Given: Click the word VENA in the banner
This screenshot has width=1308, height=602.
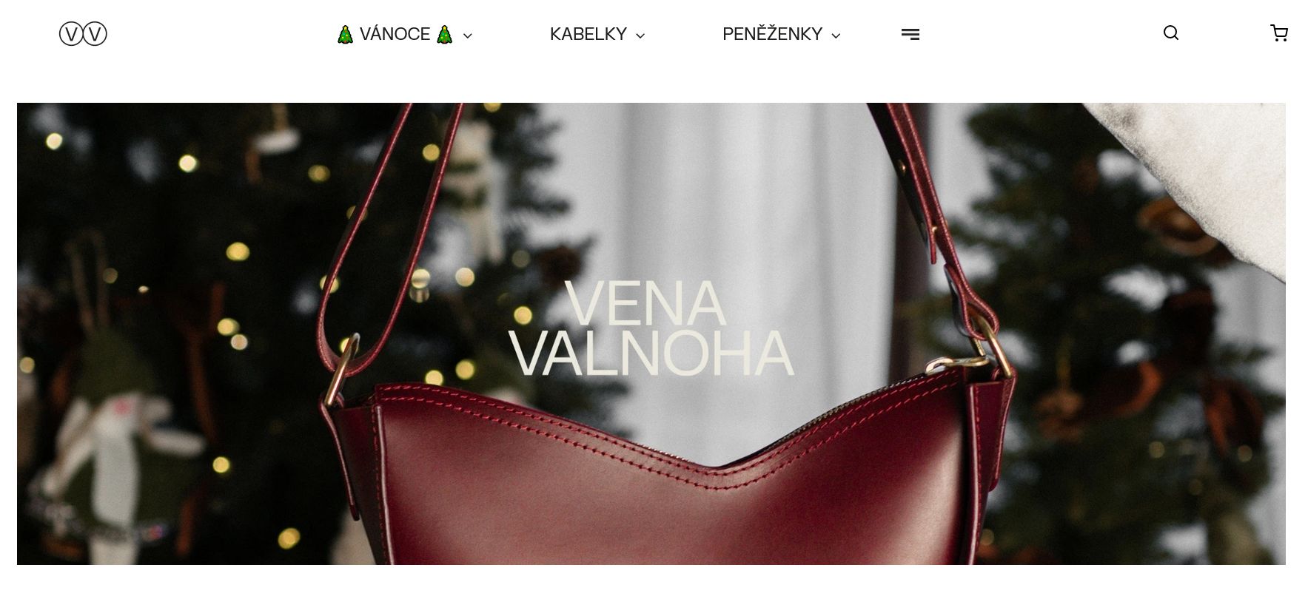Looking at the screenshot, I should [645, 304].
